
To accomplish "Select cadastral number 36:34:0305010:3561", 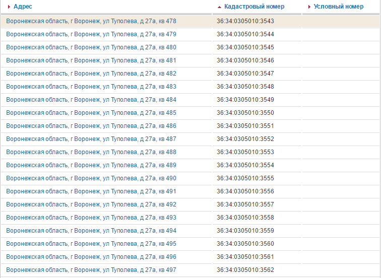I will pyautogui.click(x=245, y=257).
